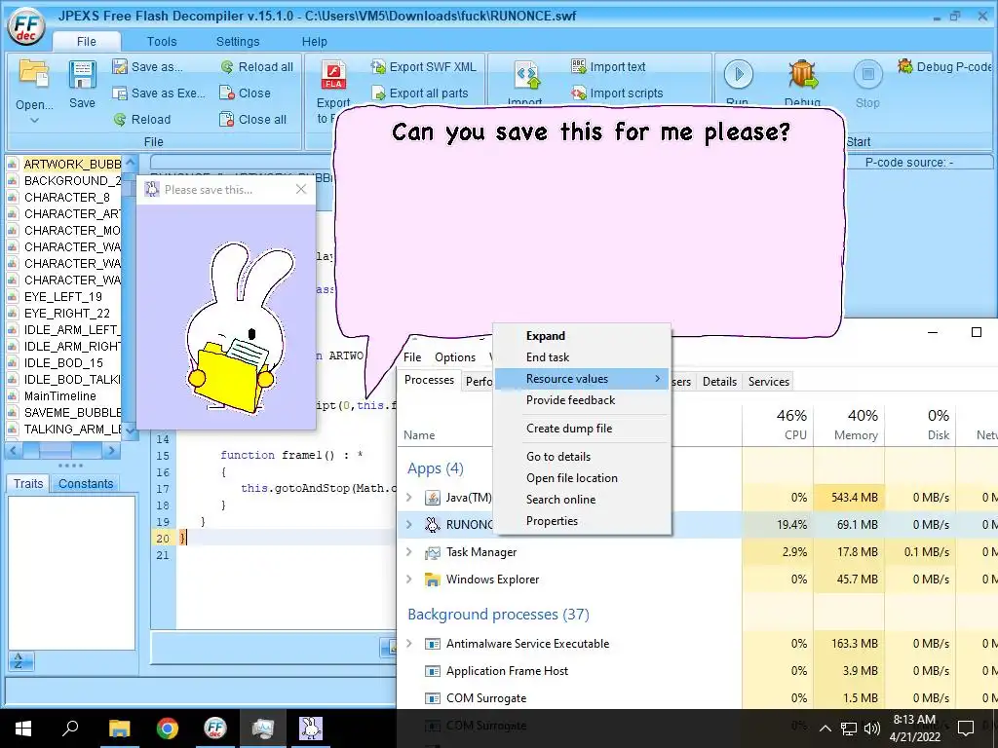Screen dimensions: 998x748
Task: Click the JPEXS FFdec application logo button
Action: (x=25, y=25)
